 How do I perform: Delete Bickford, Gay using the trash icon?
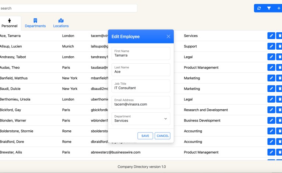click(x=279, y=110)
